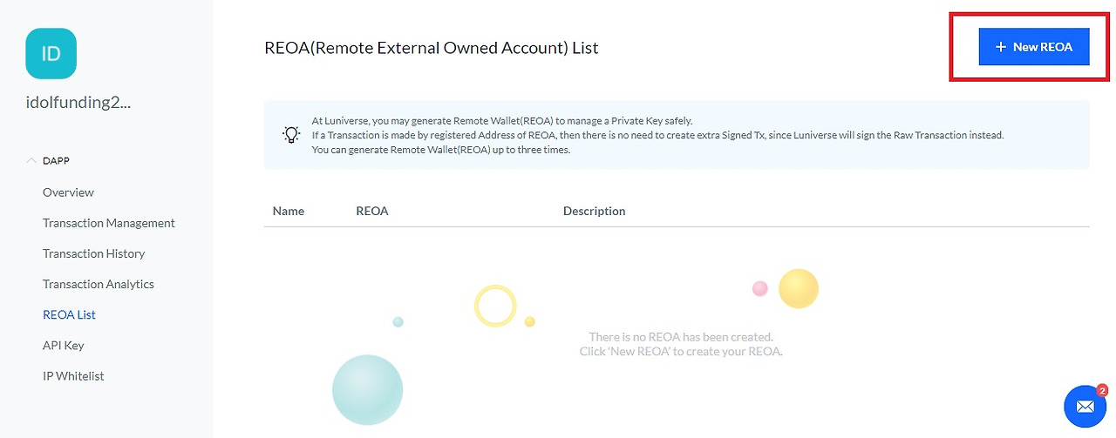
Task: Click the teal ID avatar icon
Action: (51, 53)
